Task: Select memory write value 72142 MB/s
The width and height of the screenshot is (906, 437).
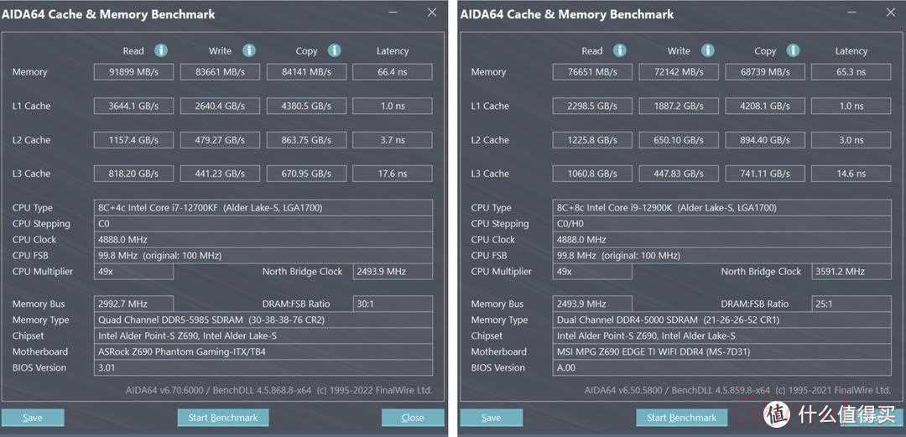Action: (x=679, y=72)
